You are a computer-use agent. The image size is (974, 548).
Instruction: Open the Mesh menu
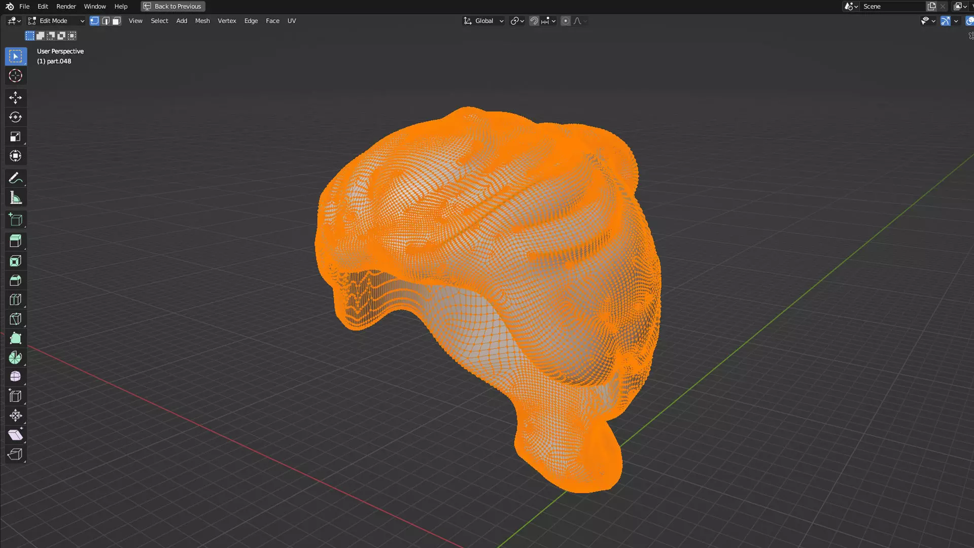point(202,21)
